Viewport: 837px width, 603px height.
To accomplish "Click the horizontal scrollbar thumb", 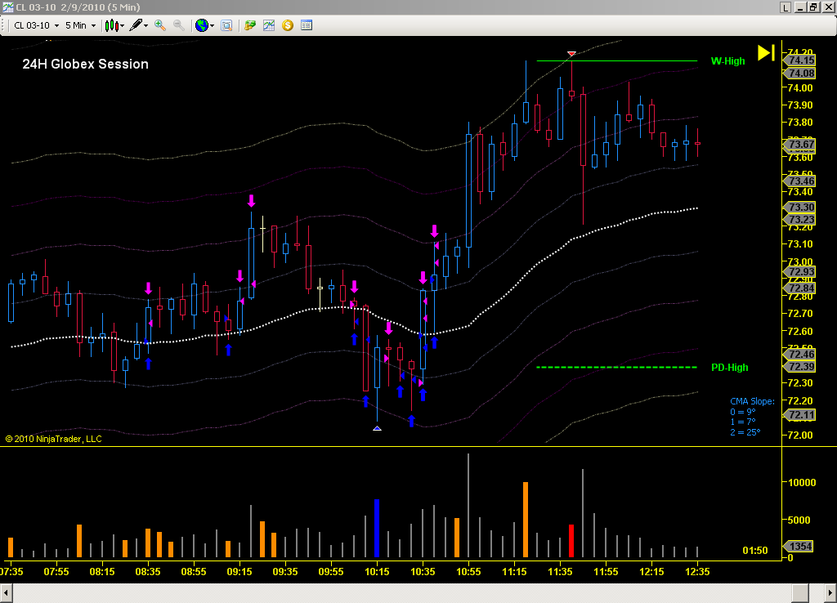I will click(x=799, y=593).
